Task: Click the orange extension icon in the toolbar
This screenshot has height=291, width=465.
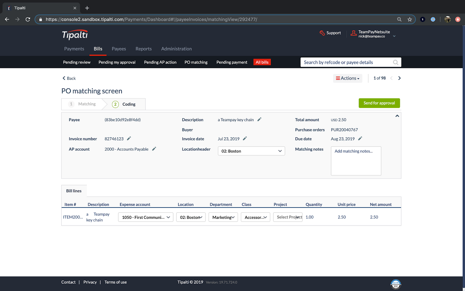Action: (458, 19)
